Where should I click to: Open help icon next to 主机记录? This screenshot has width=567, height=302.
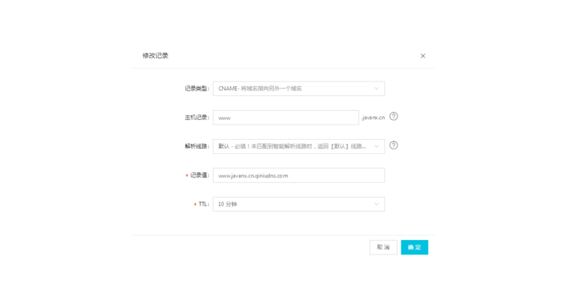(393, 116)
